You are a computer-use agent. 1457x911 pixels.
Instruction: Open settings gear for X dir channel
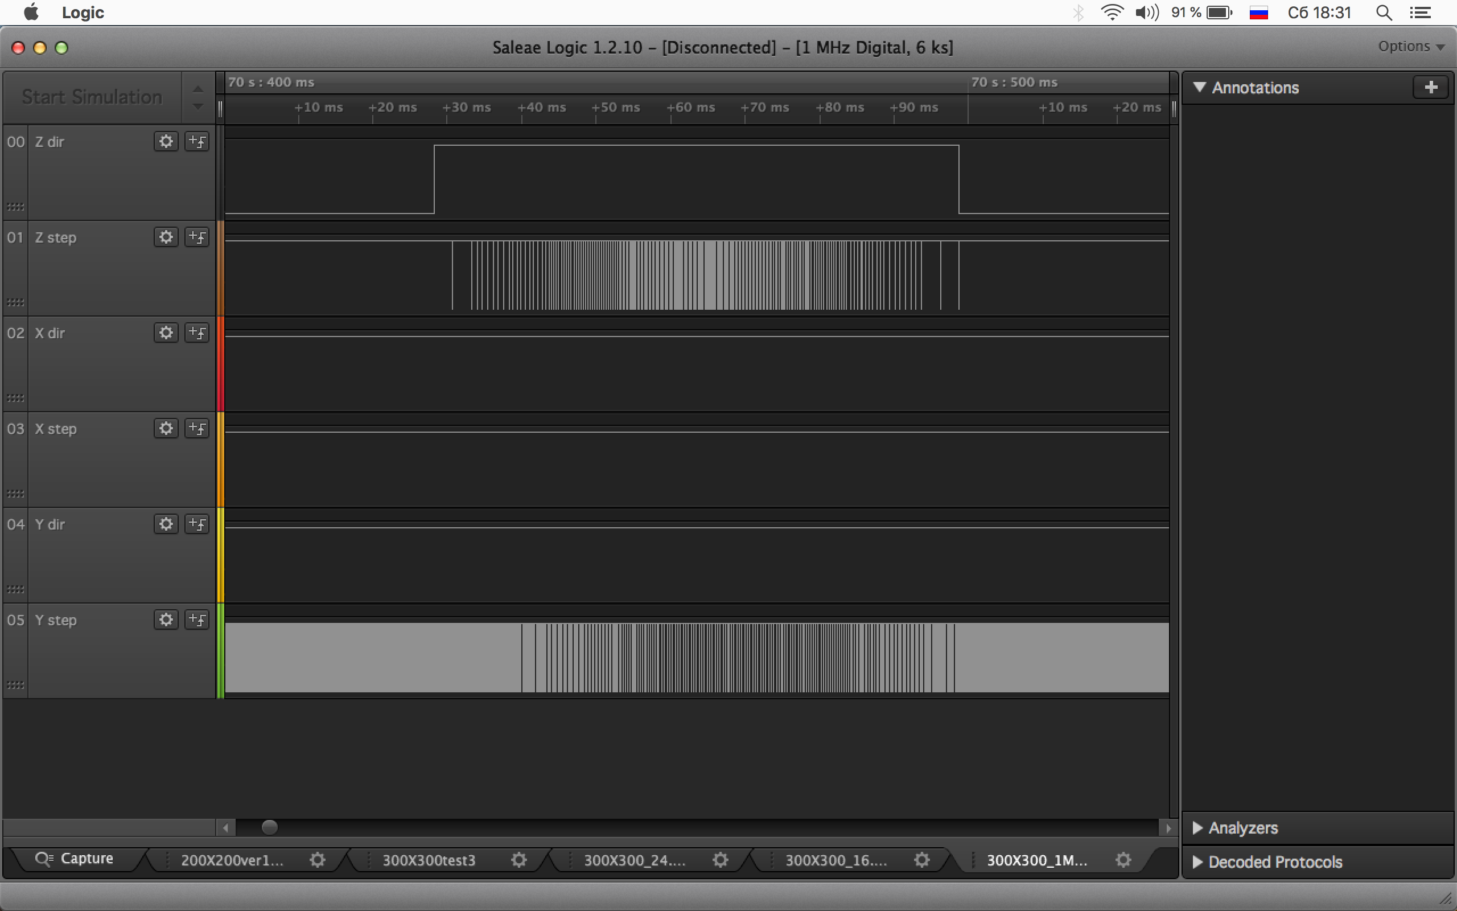[166, 333]
